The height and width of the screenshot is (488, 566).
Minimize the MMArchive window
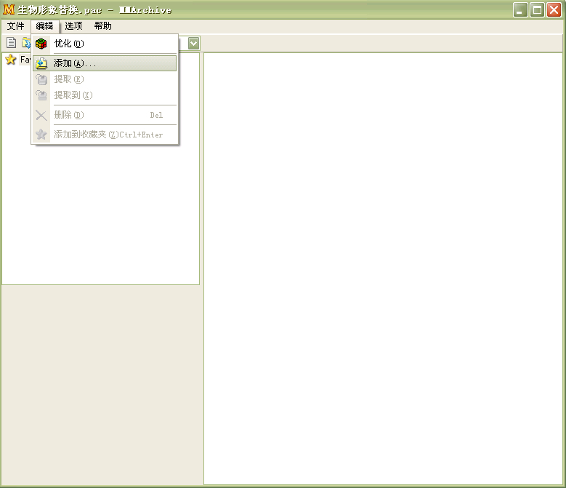tap(520, 9)
